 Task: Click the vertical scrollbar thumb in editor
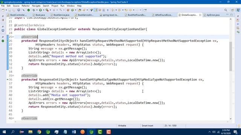[230, 56]
